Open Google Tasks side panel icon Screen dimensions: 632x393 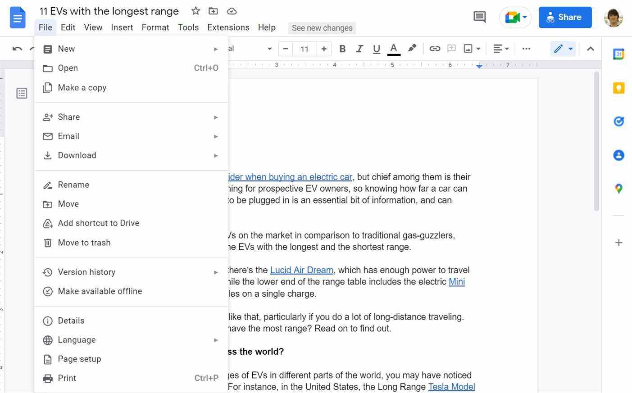618,122
